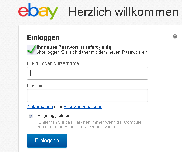This screenshot has height=152, width=182.
Task: Click the Eingeloggt bleiben label text
Action: coord(55,116)
